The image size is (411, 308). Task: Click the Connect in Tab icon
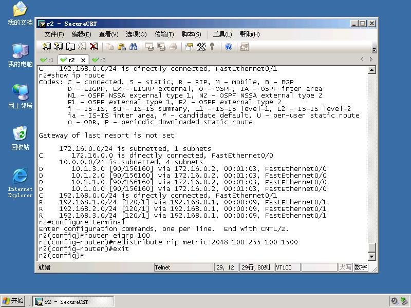point(70,47)
